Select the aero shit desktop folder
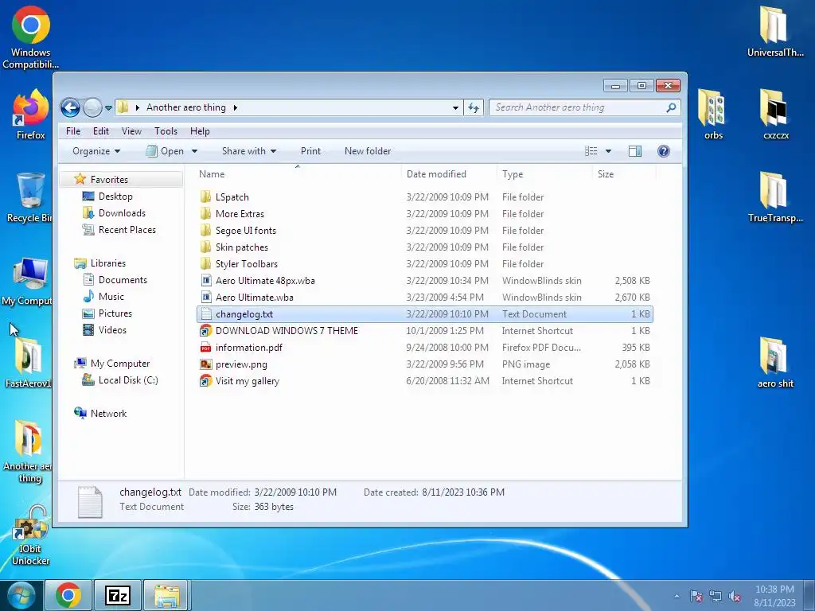 (x=775, y=362)
